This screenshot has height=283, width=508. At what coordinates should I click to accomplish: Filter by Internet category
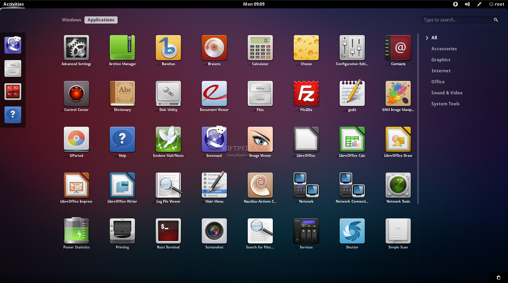[x=441, y=71]
